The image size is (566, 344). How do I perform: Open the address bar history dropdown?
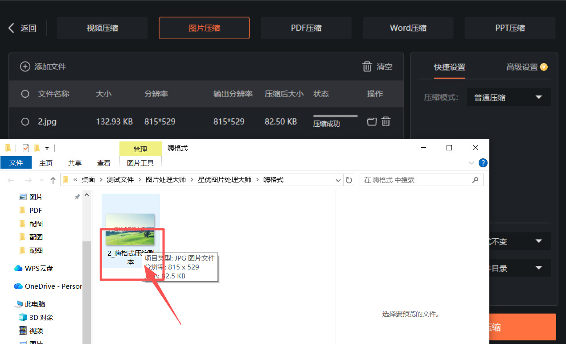[x=338, y=180]
